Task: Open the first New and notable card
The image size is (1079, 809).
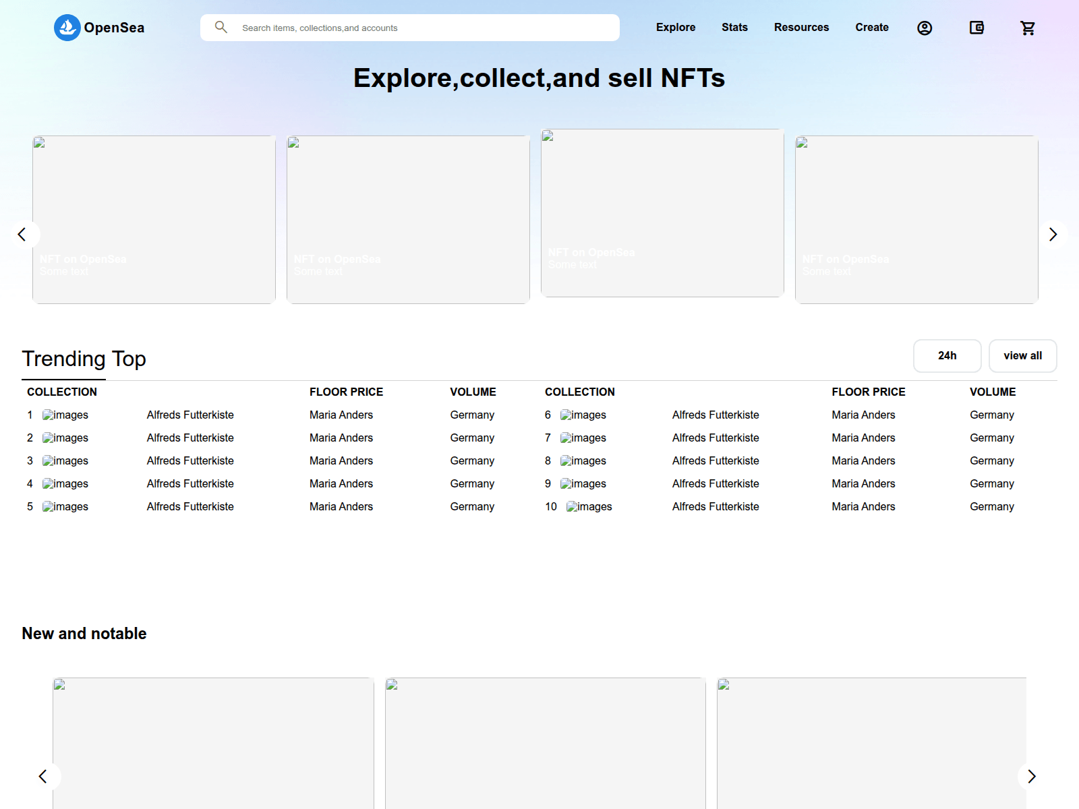Action: [x=213, y=743]
